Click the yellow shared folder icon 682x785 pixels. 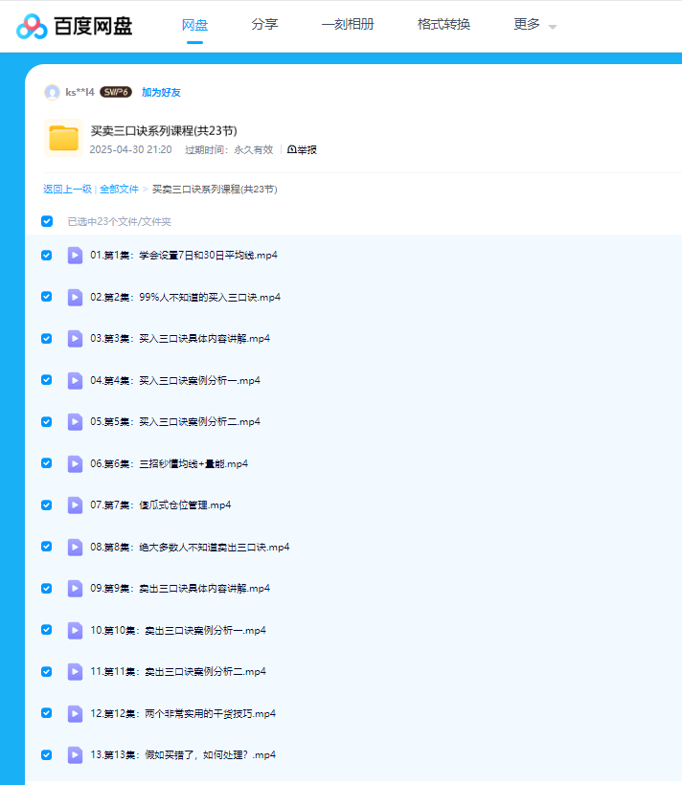coord(63,139)
